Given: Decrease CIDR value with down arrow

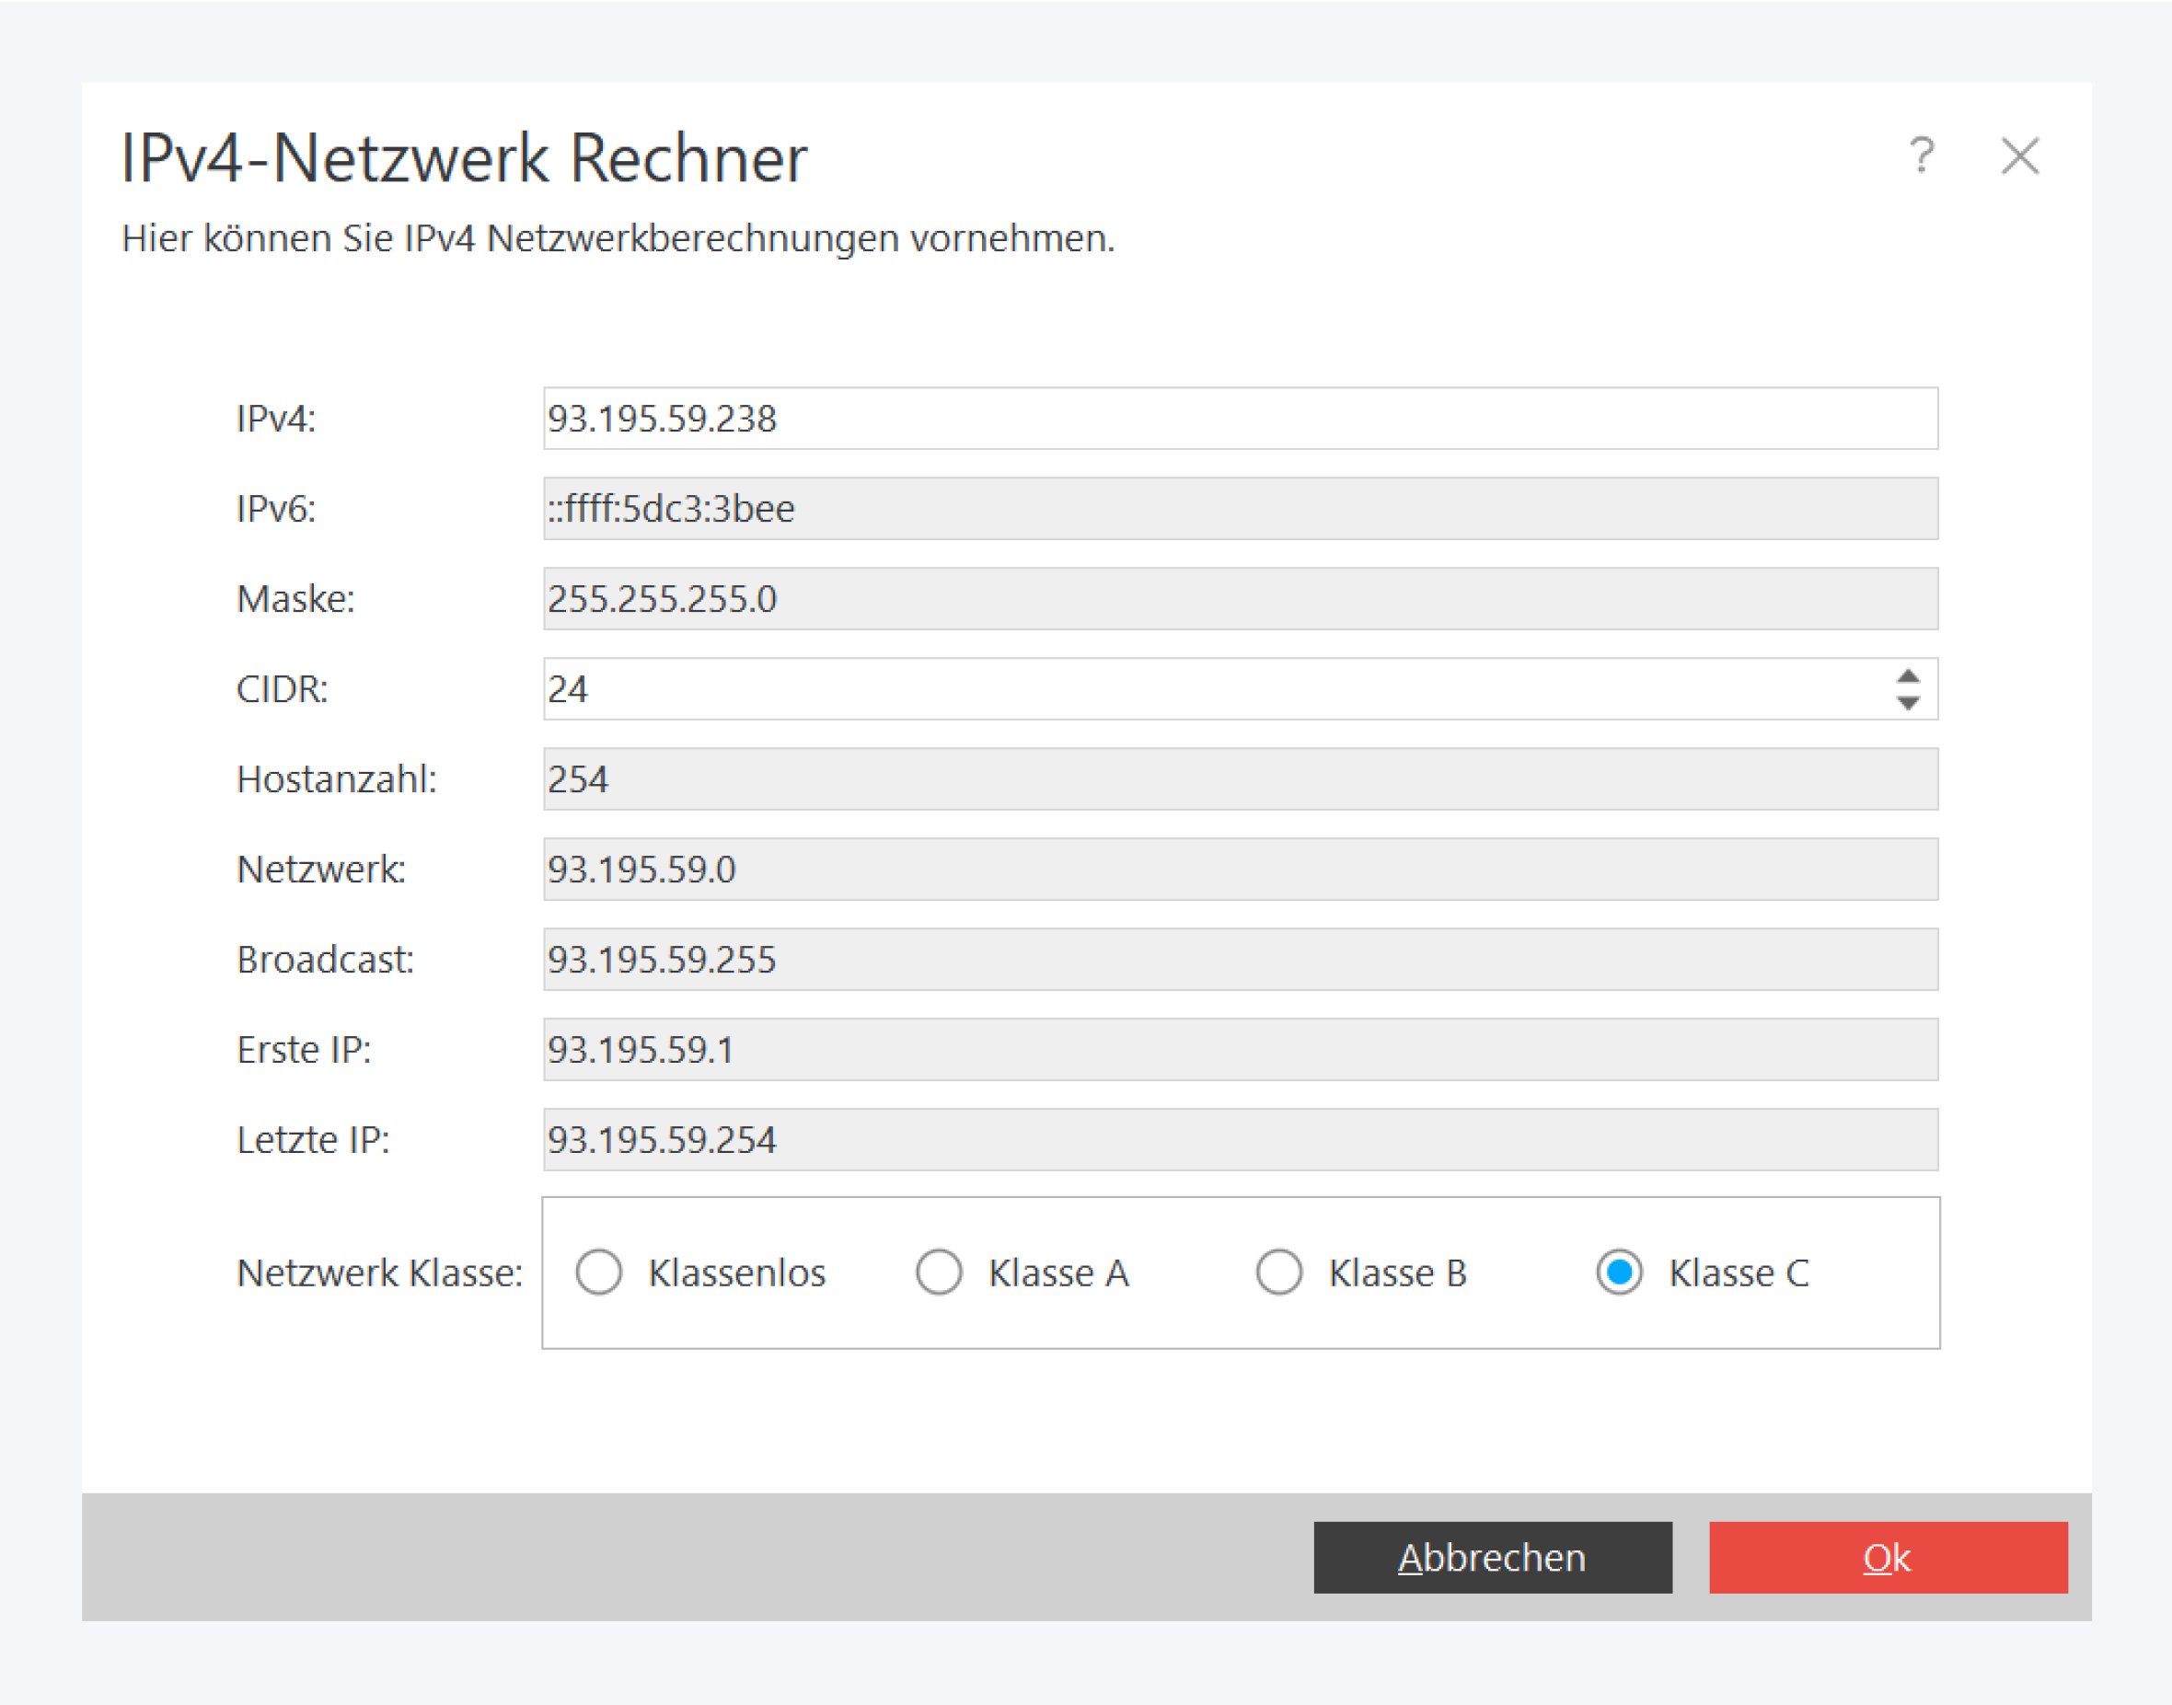Looking at the screenshot, I should [x=1909, y=703].
